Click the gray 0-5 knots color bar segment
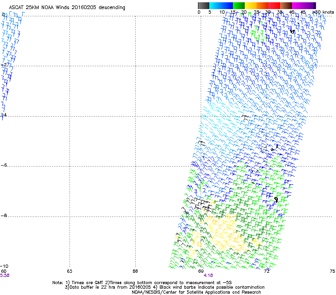Image resolution: width=336 pixels, height=295 pixels. click(x=203, y=5)
